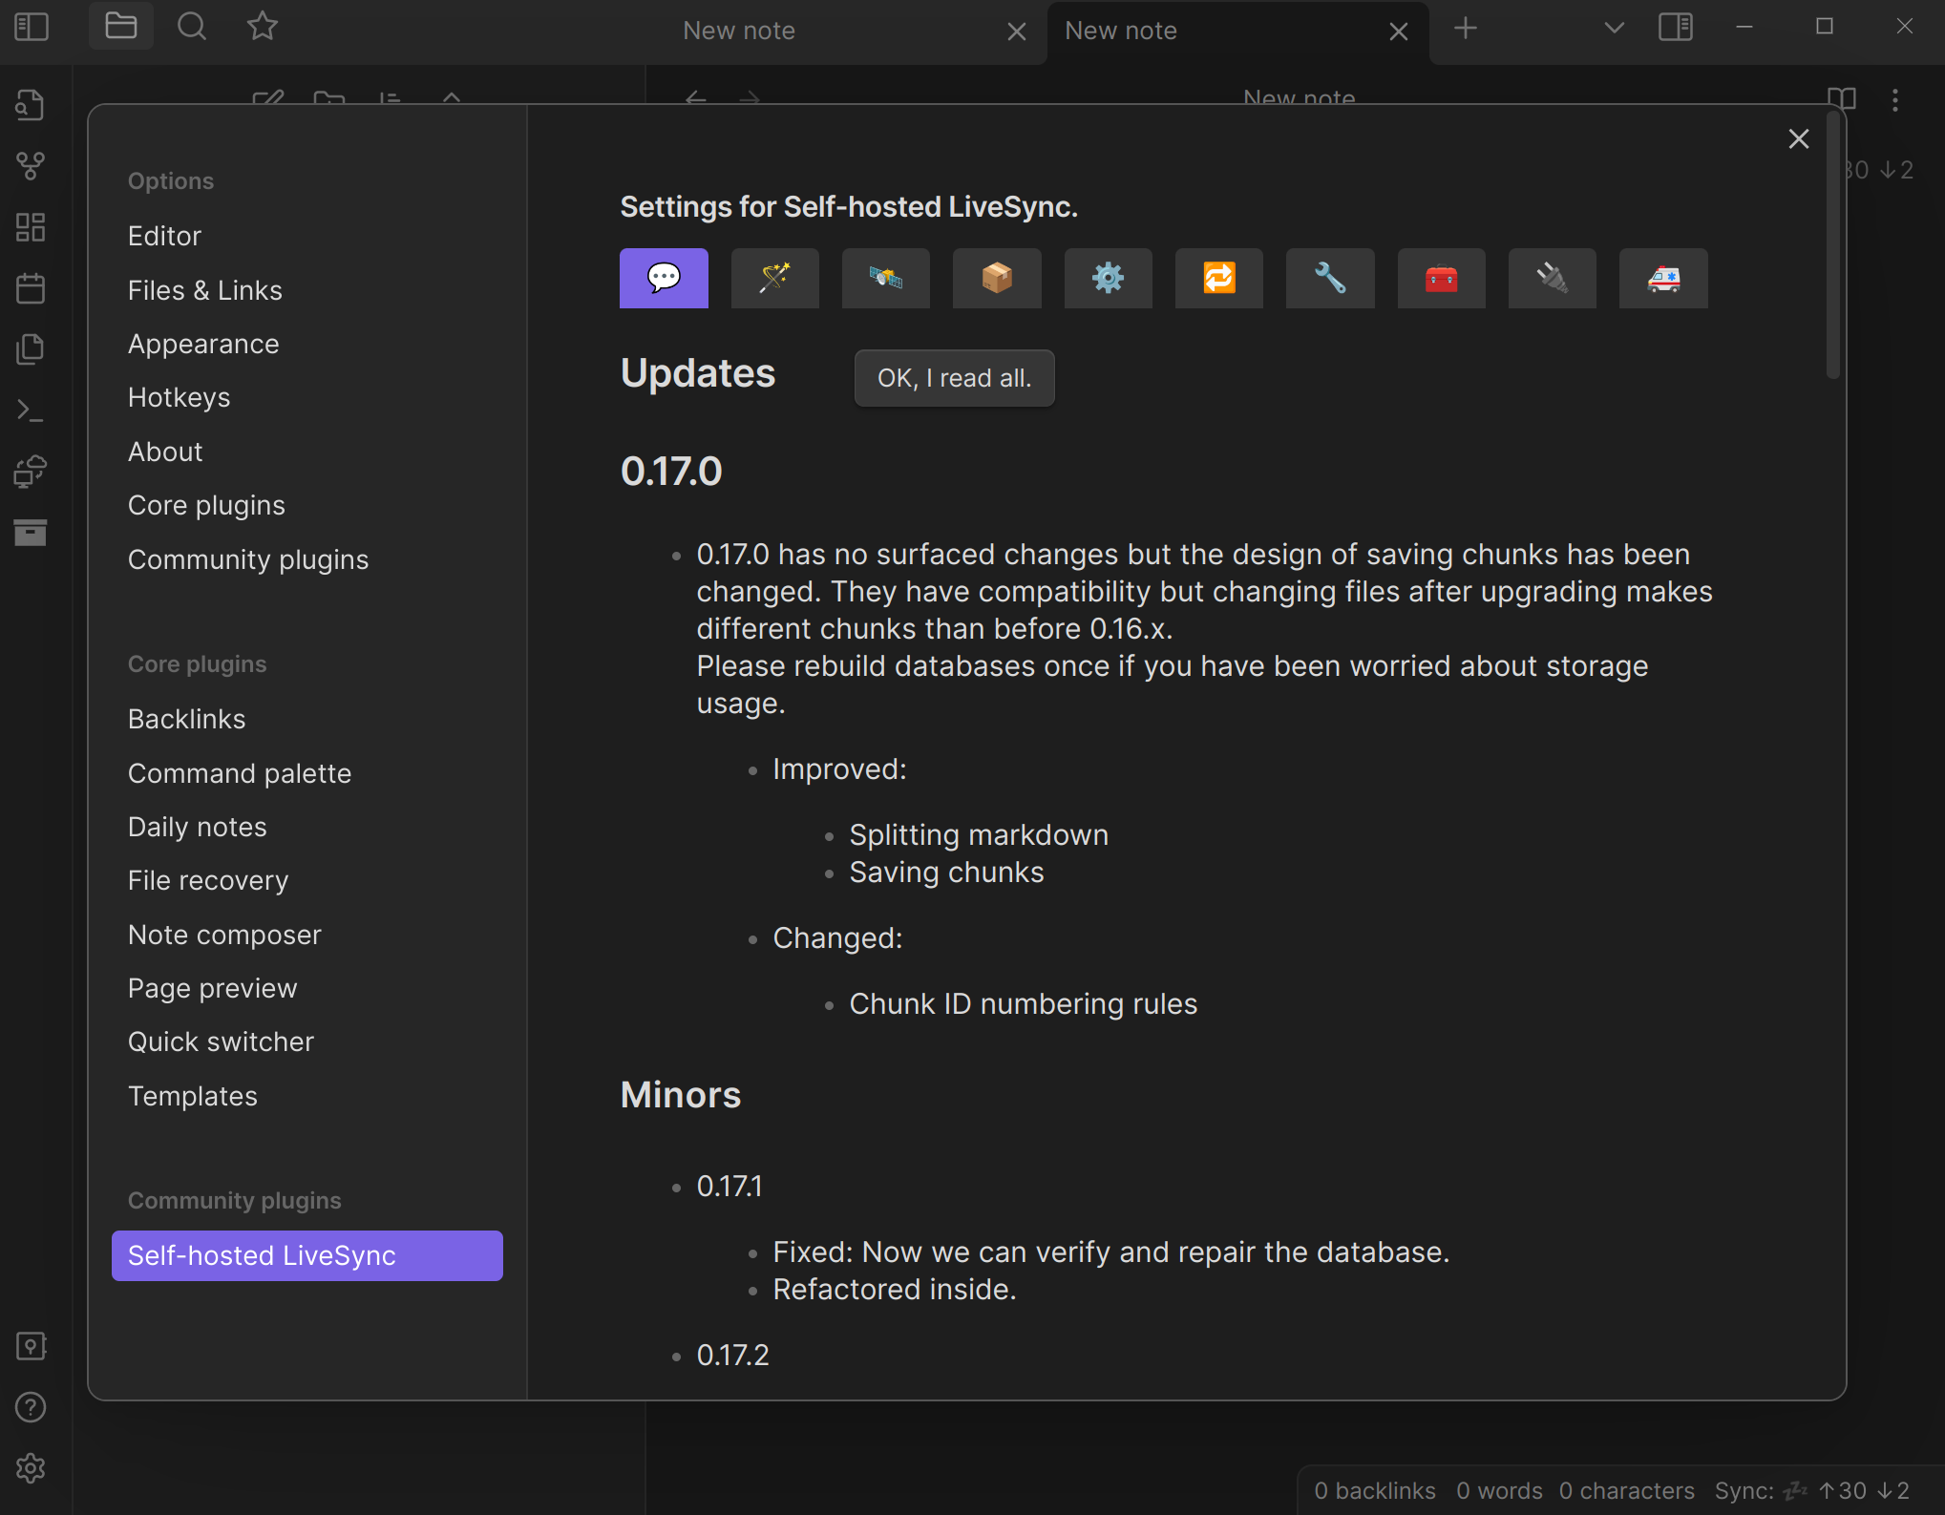Open command palette ribbon icon
The width and height of the screenshot is (1945, 1515).
(x=31, y=410)
